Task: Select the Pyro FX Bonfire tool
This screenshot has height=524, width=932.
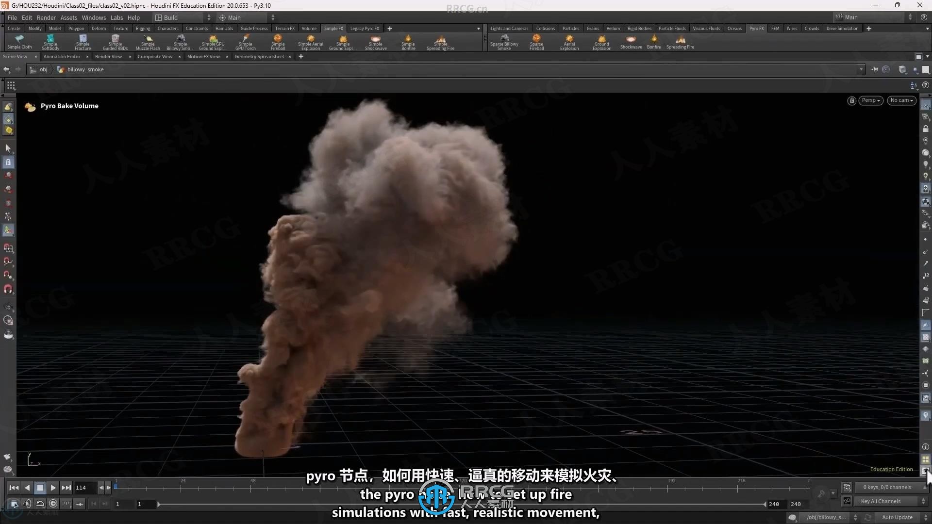Action: (x=654, y=42)
